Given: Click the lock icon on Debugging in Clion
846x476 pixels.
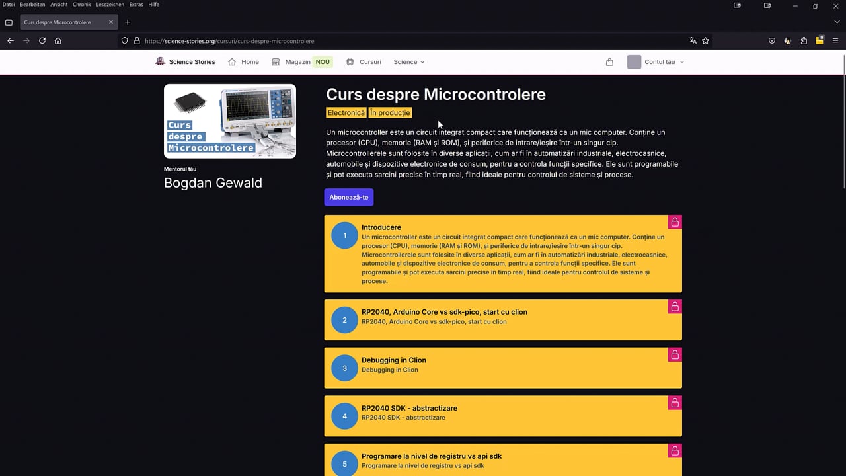Looking at the screenshot, I should [x=675, y=355].
